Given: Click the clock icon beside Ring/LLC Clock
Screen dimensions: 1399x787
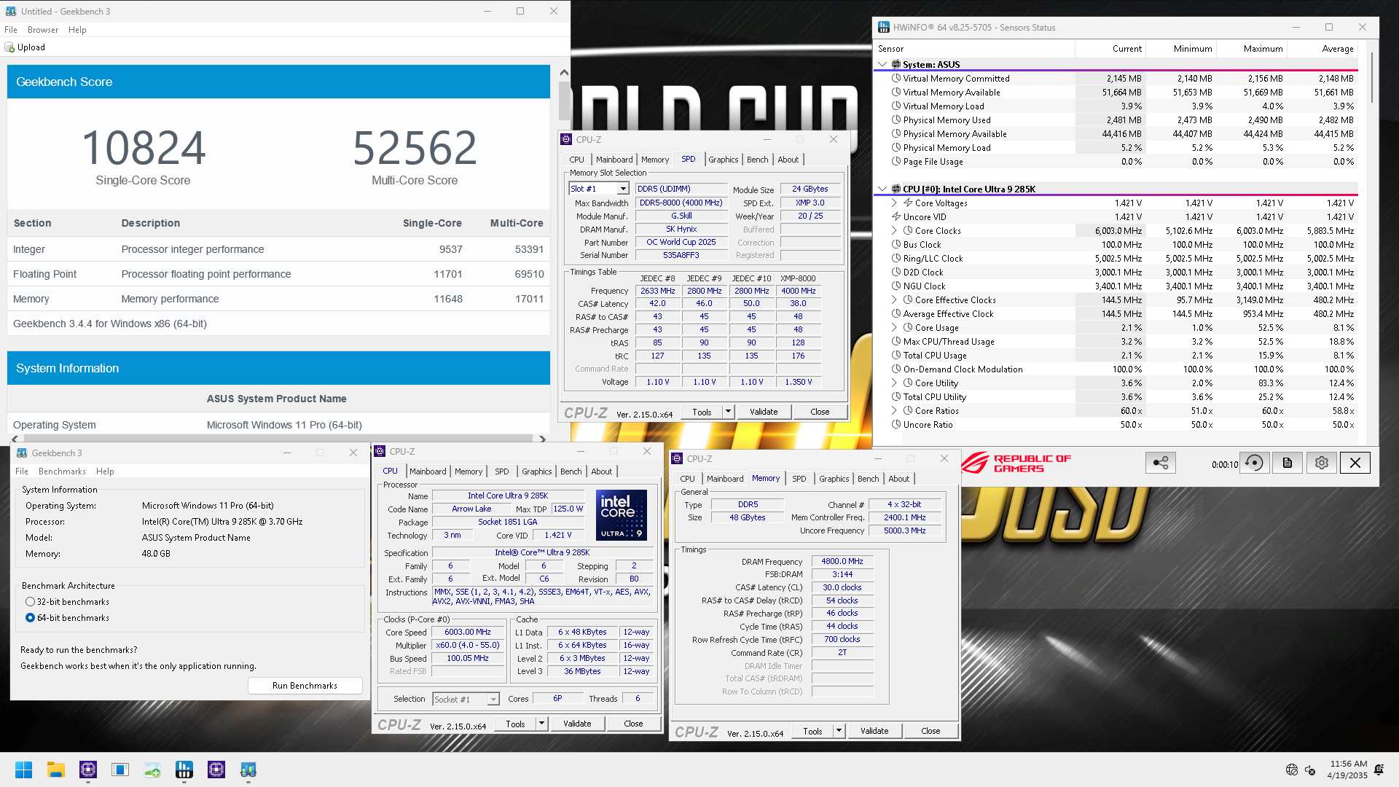Looking at the screenshot, I should (896, 259).
